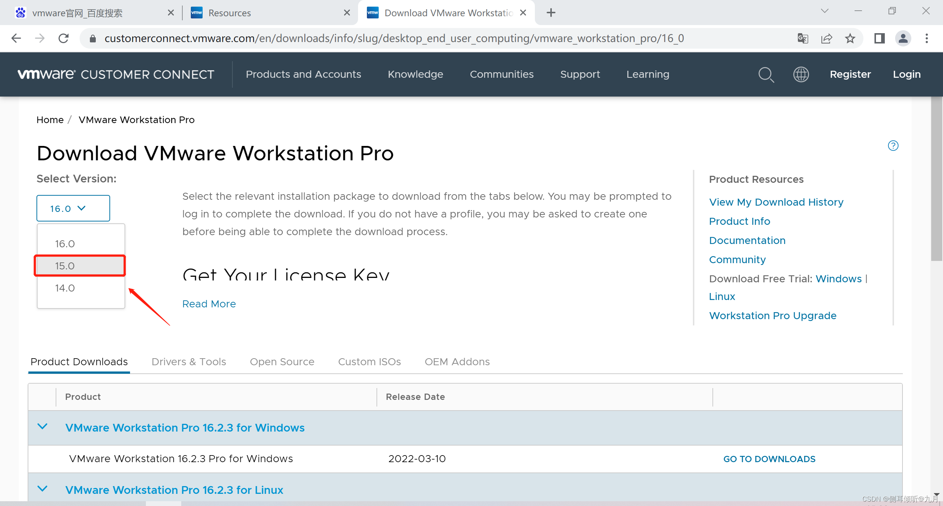Viewport: 943px width, 506px height.
Task: Click the 2022-03-10 release date cell
Action: pos(417,459)
